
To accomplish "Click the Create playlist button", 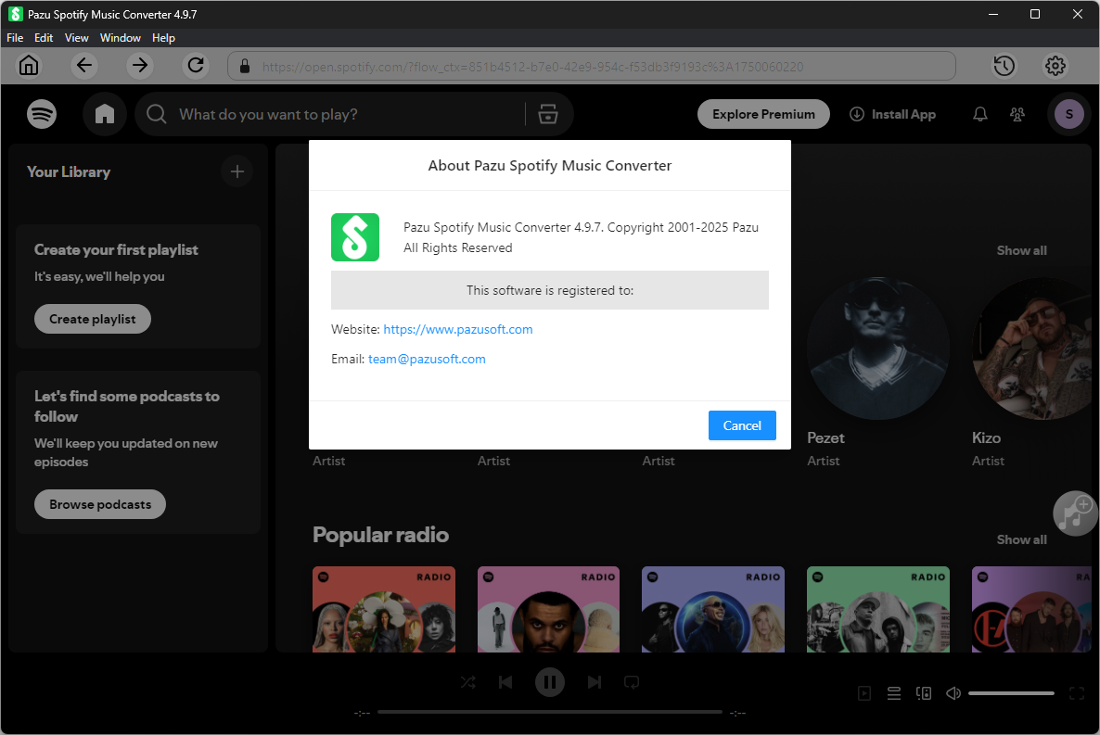I will pos(93,319).
